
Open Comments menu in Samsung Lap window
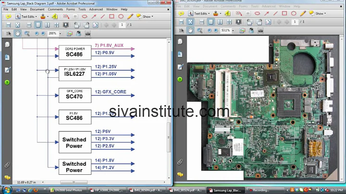click(55, 10)
